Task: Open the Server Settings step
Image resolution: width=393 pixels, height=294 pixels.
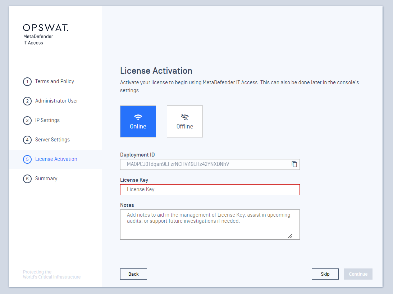Action: click(46, 140)
